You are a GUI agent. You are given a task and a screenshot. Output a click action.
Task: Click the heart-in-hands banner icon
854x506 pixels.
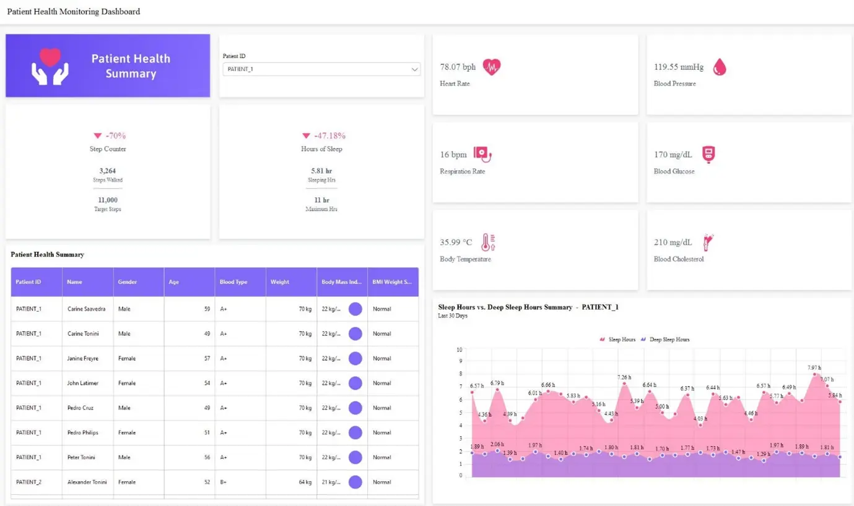click(49, 65)
